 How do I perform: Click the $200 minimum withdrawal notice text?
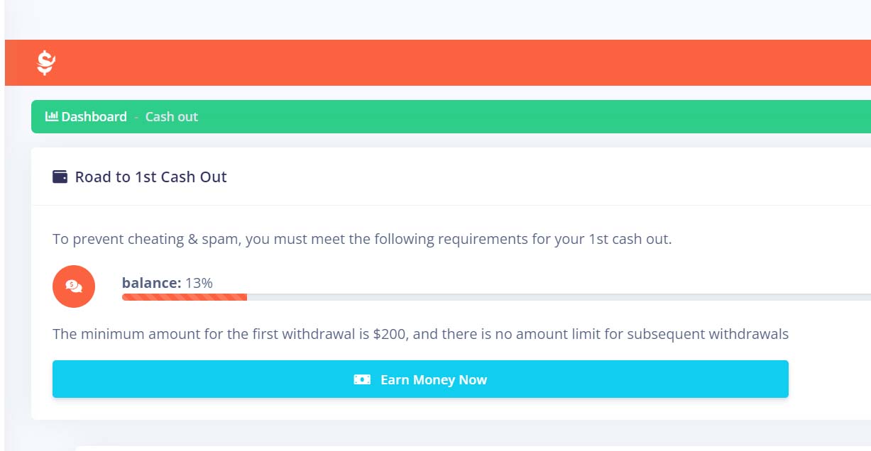(x=420, y=334)
